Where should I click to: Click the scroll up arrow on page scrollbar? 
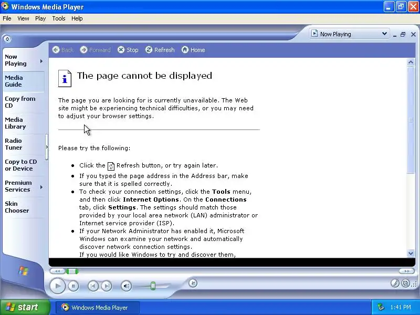tap(411, 62)
